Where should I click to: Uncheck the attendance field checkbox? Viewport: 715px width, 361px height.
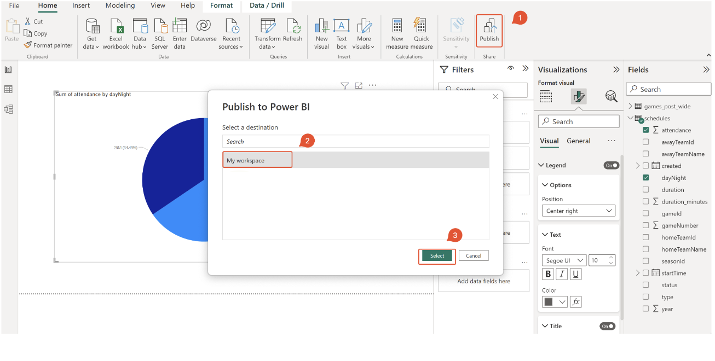pyautogui.click(x=645, y=130)
